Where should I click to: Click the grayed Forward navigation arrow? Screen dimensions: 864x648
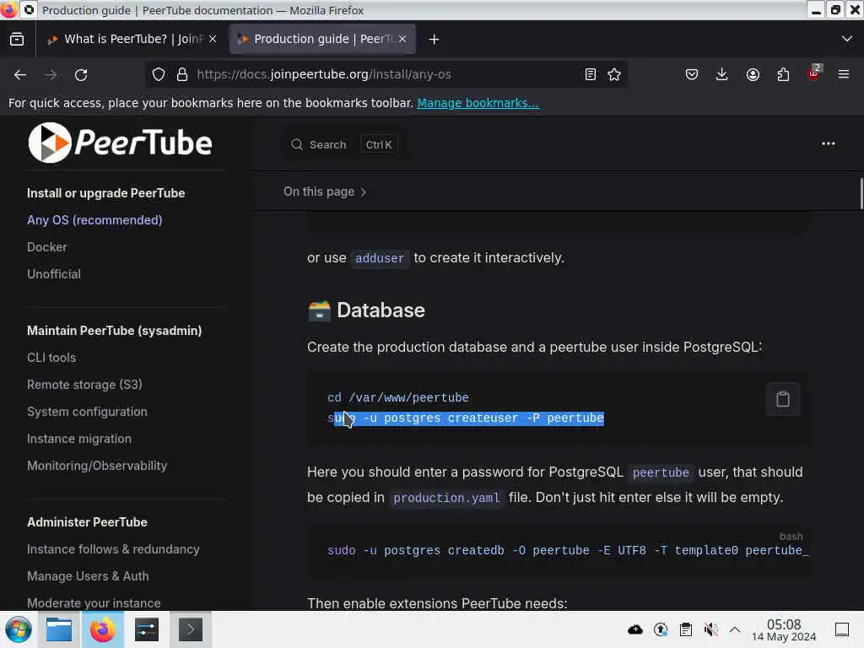tap(51, 75)
